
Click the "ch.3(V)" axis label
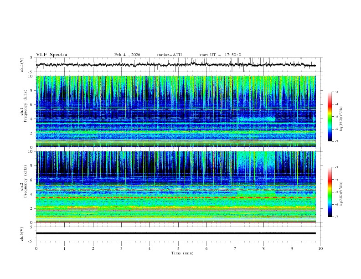coord(22,234)
